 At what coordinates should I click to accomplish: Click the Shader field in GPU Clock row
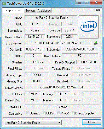click(91, 94)
